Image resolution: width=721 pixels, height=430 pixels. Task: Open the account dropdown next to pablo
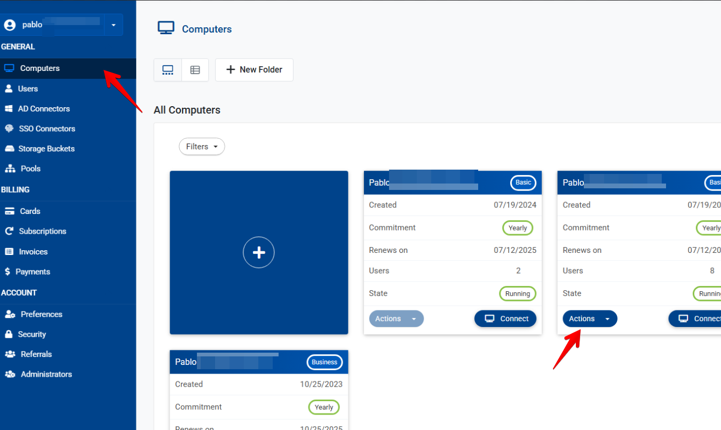[113, 25]
